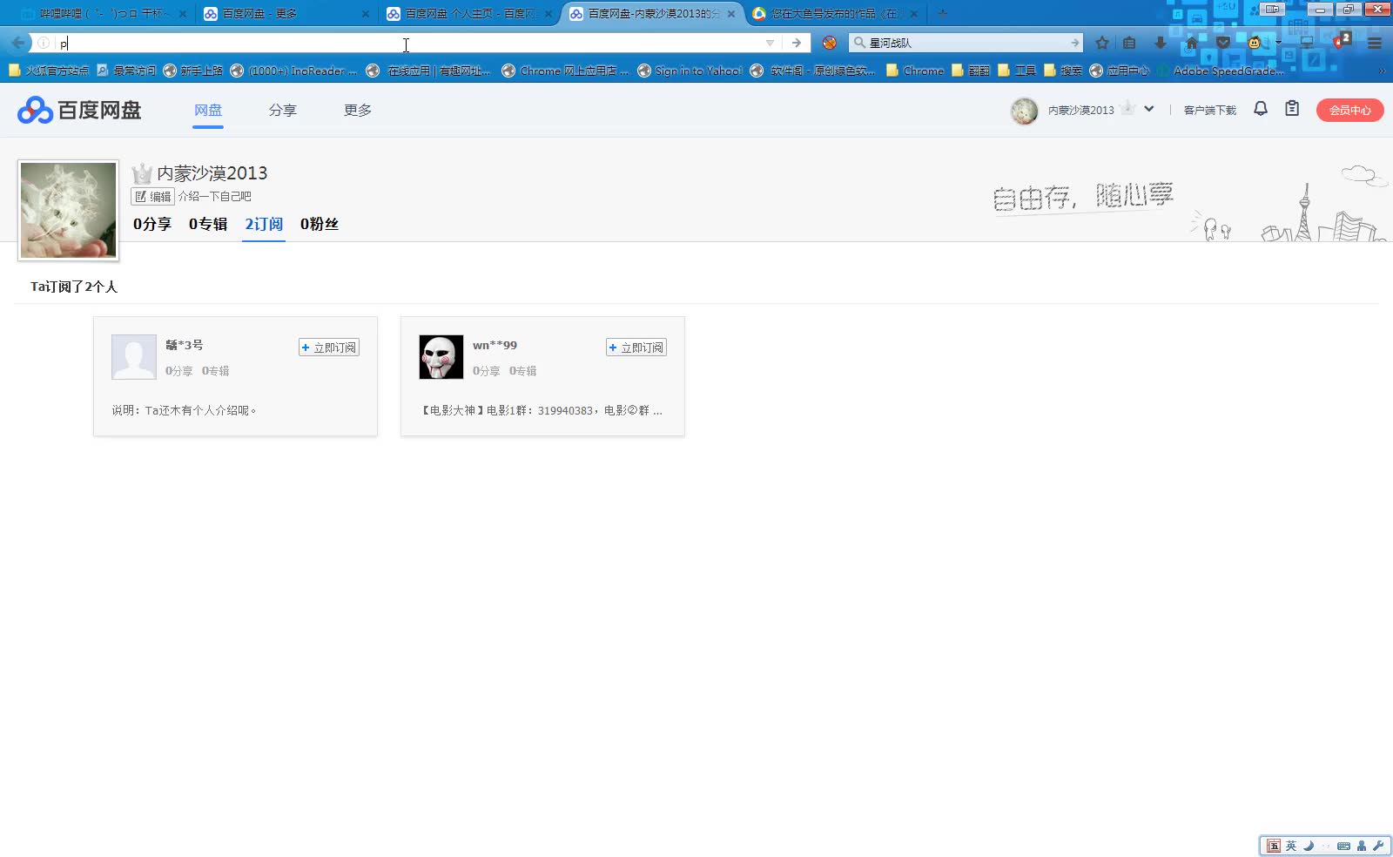Open the (1000+) InoReader bookmark

click(293, 71)
